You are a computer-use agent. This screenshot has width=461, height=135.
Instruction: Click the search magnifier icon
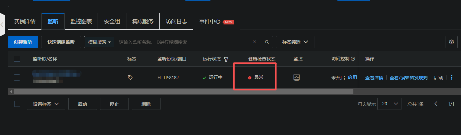267,42
